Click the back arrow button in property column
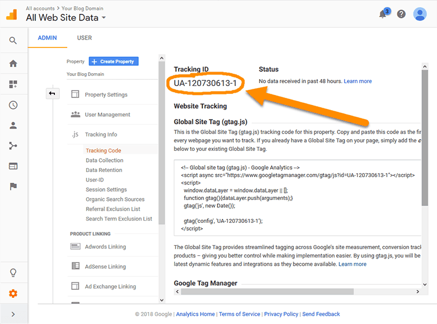The height and width of the screenshot is (324, 437). [x=53, y=93]
